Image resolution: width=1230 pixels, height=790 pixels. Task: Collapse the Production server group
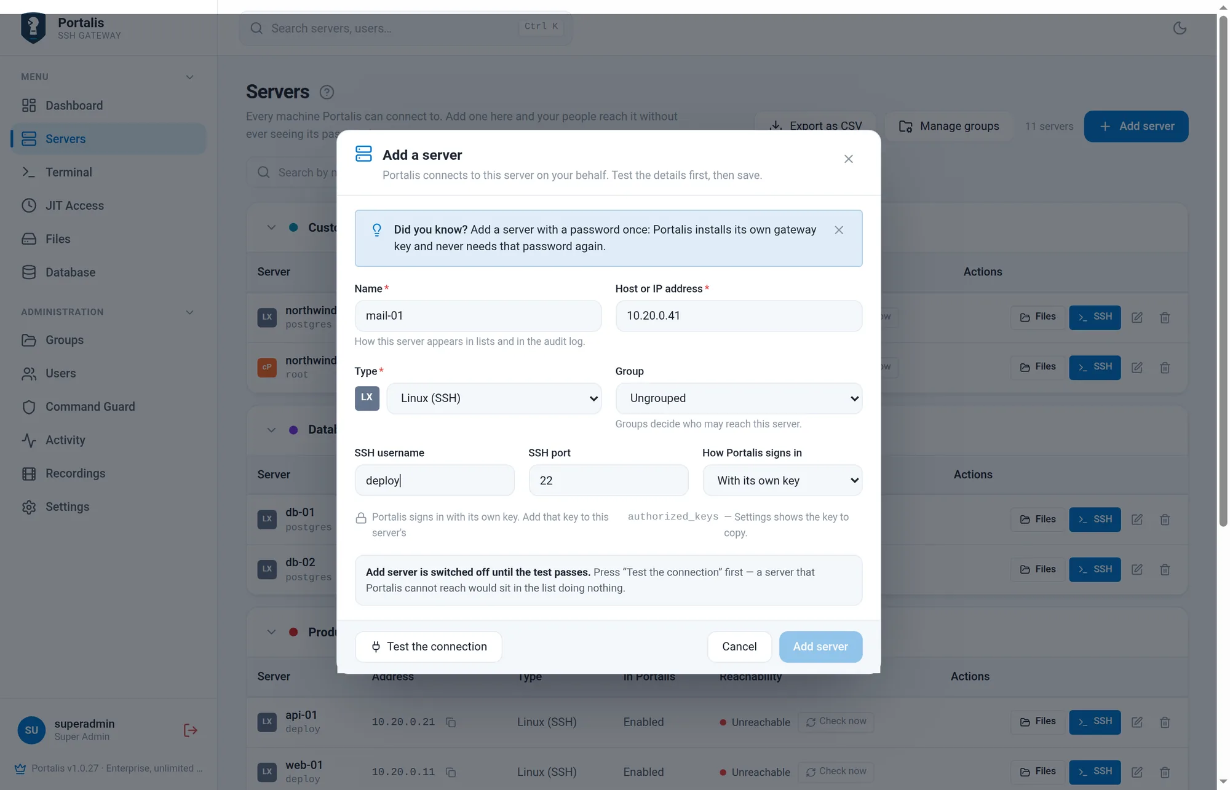pyautogui.click(x=271, y=632)
